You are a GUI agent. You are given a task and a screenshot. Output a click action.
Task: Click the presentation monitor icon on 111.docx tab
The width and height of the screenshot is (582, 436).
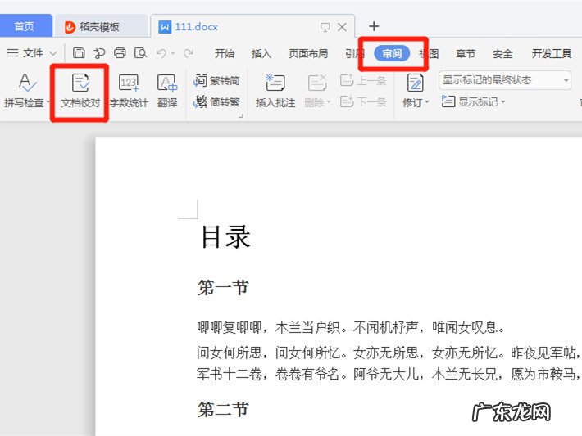click(x=325, y=27)
